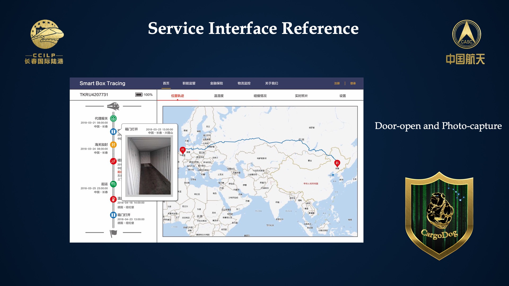Click the container interior photo thumbnail
The width and height of the screenshot is (509, 286).
coord(149,166)
